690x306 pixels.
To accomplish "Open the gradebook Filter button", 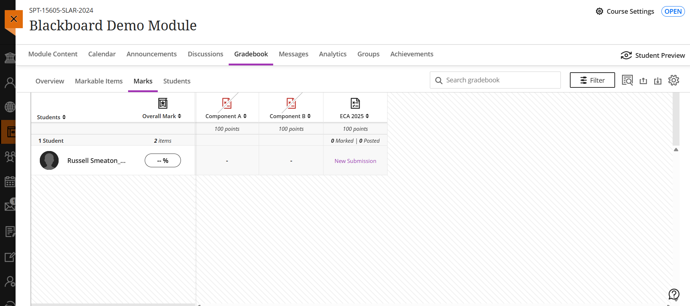I will 592,80.
